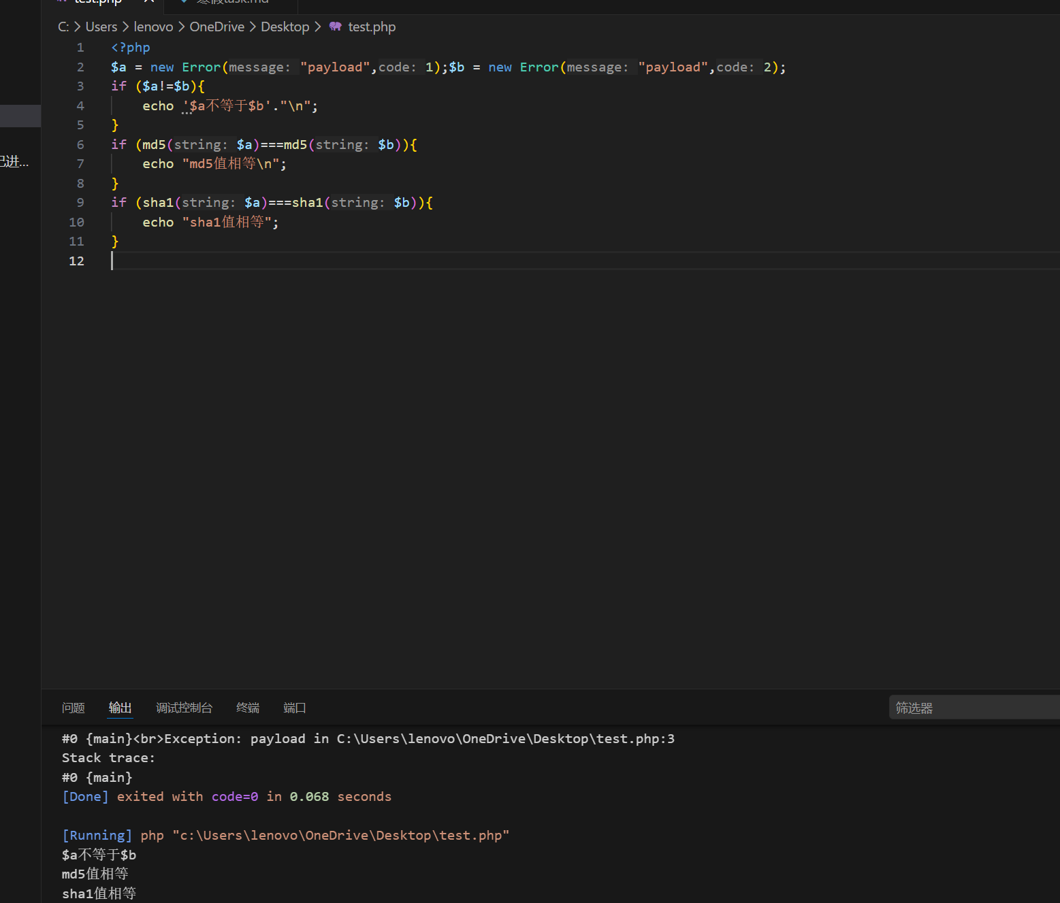Select the 输出 (Output) panel tab
The width and height of the screenshot is (1060, 903).
click(x=120, y=708)
